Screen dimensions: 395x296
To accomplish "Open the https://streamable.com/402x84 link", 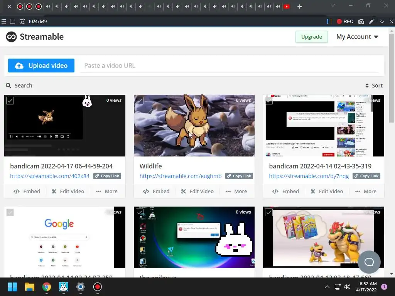I will 50,176.
